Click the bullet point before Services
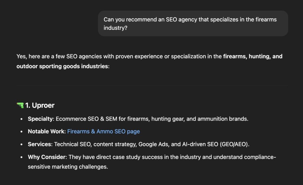Screen dimensions: 303x185 [21, 145]
